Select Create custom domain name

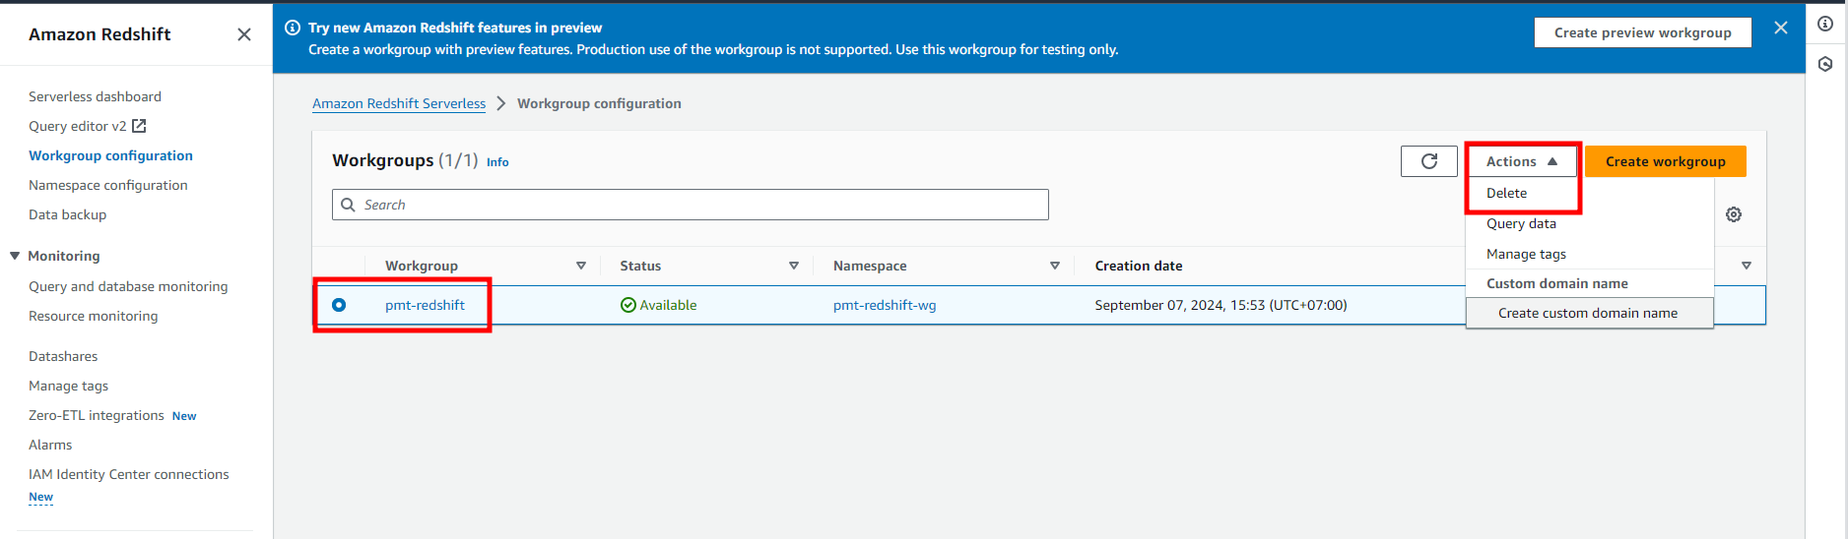point(1588,313)
